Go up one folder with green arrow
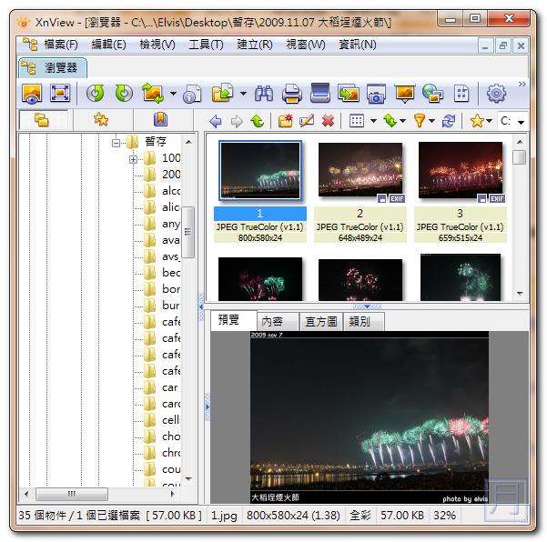This screenshot has height=542, width=547. click(x=258, y=121)
